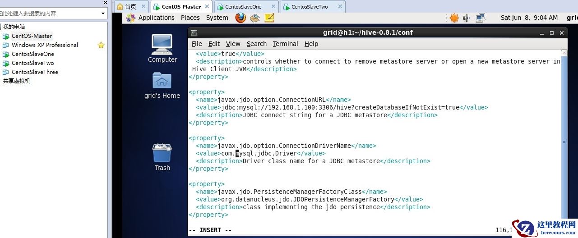Click the network connection icon in the panel
Image resolution: width=578 pixels, height=238 pixels.
point(480,18)
